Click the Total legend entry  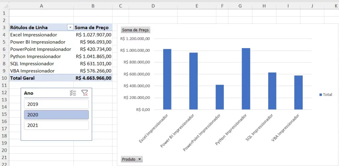pyautogui.click(x=326, y=95)
